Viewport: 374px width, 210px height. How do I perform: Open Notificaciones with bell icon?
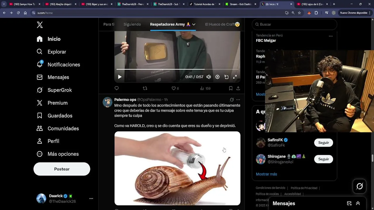pyautogui.click(x=58, y=65)
